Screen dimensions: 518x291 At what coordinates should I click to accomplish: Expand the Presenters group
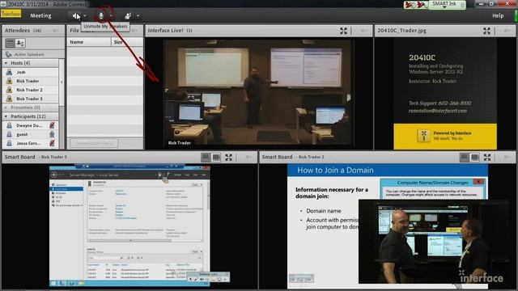tap(6, 108)
